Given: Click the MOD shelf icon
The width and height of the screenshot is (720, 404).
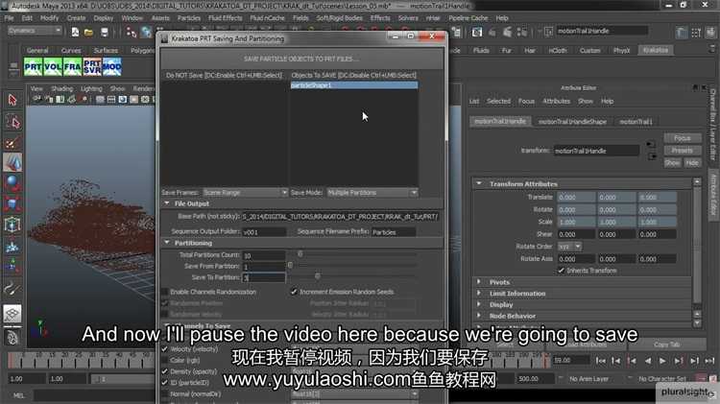Looking at the screenshot, I should (112, 67).
